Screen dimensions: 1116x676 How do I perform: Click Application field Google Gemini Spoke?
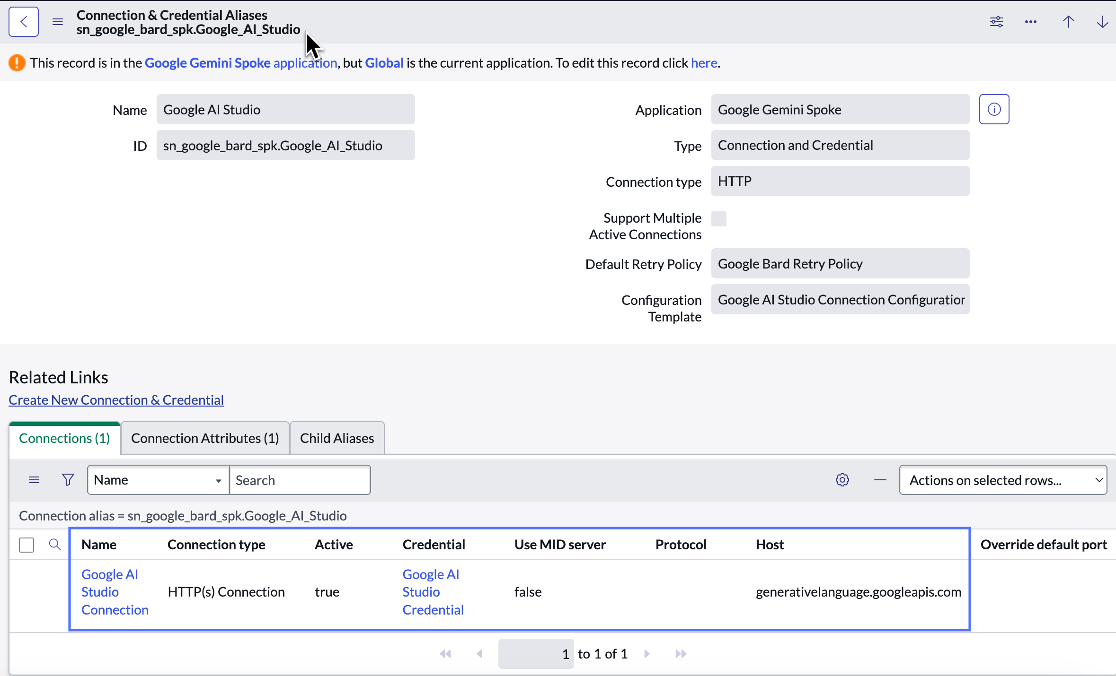pos(841,109)
